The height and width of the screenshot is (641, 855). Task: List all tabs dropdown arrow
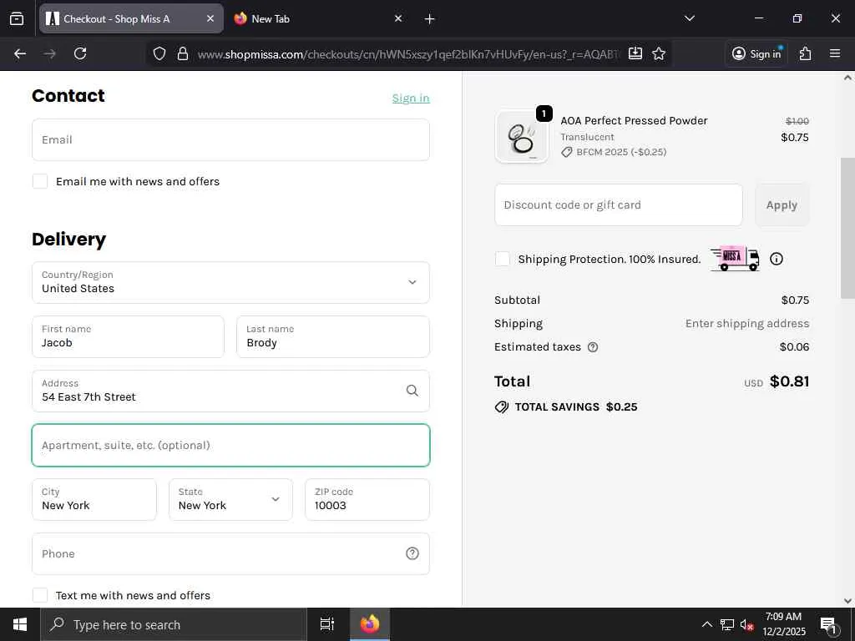coord(690,18)
